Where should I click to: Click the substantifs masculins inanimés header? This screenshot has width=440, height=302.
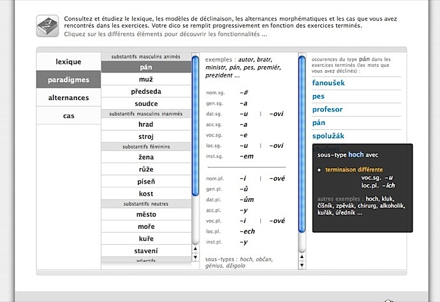click(146, 114)
